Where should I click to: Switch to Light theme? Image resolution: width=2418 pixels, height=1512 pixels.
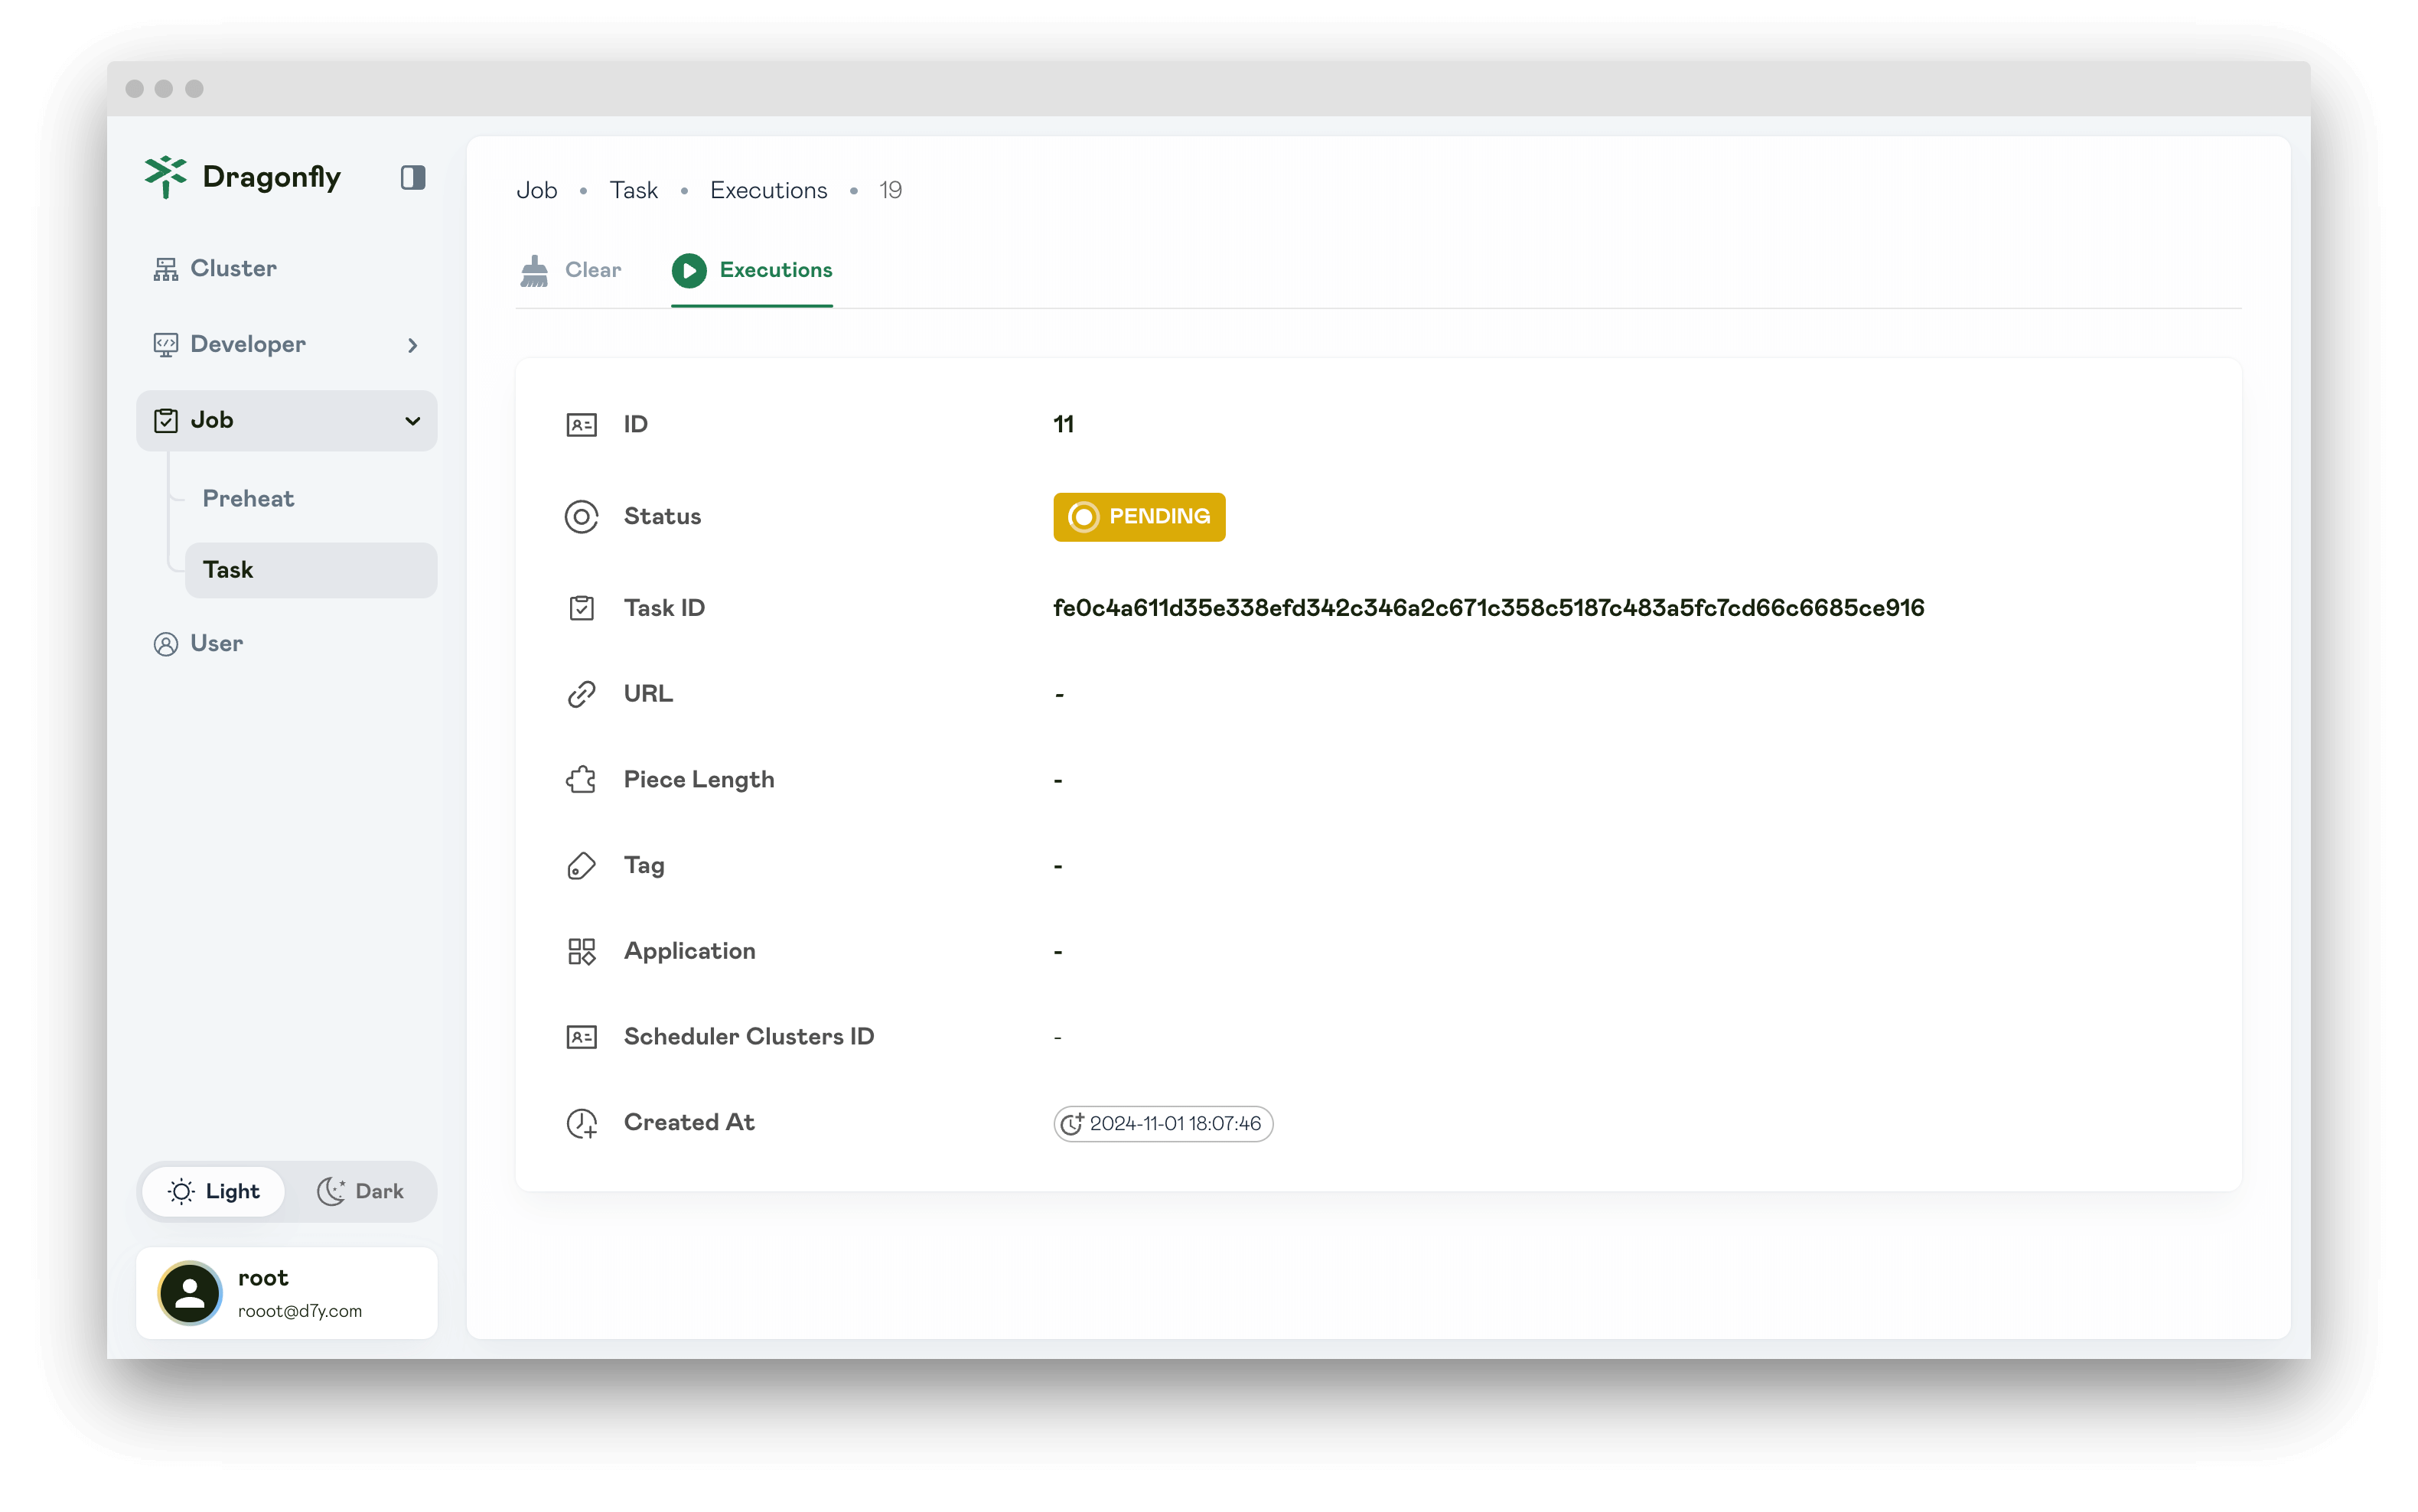coord(213,1192)
